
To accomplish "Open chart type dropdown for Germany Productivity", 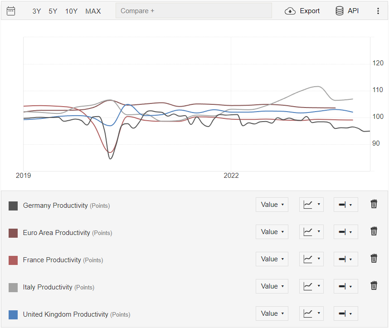I will 311,205.
